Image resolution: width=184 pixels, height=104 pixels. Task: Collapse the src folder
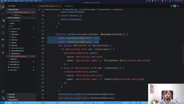(x=11, y=26)
